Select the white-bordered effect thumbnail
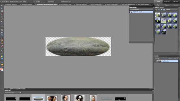 click(x=158, y=15)
